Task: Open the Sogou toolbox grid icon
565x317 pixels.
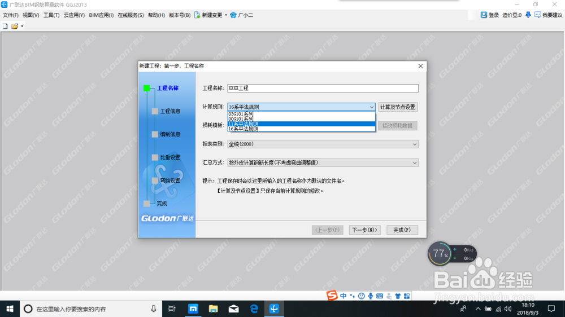Action: [x=407, y=296]
